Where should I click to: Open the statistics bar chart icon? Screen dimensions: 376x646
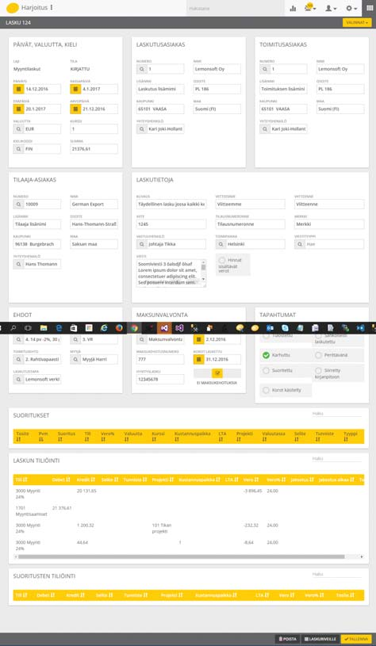click(x=293, y=8)
